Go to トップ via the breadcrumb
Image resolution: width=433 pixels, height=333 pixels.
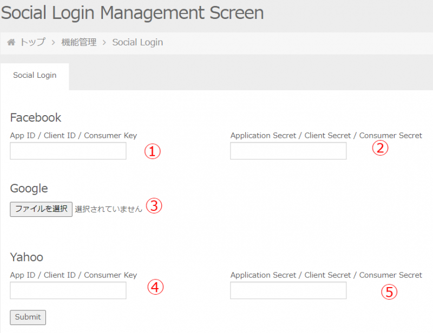32,42
